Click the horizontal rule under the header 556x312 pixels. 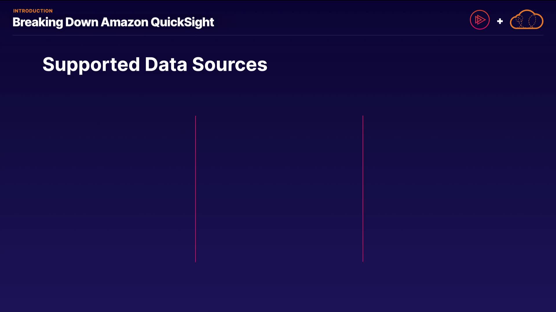(278, 35)
